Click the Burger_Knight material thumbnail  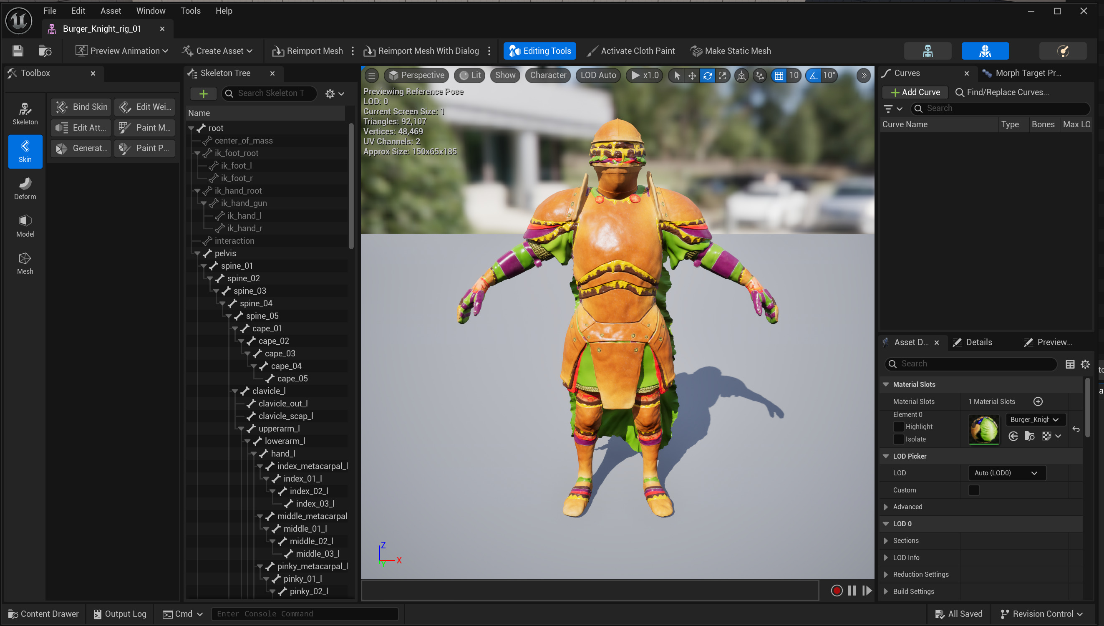pos(984,429)
